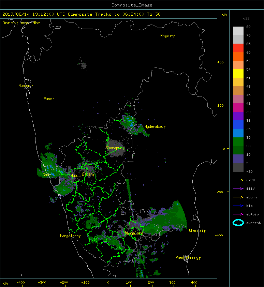The image size is (264, 287).
Task: Click the blue 36 dBZ swatch
Action: pos(238,124)
